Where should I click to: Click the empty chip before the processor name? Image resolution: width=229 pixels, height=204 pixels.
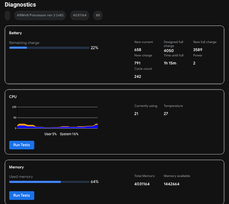(x=7, y=16)
